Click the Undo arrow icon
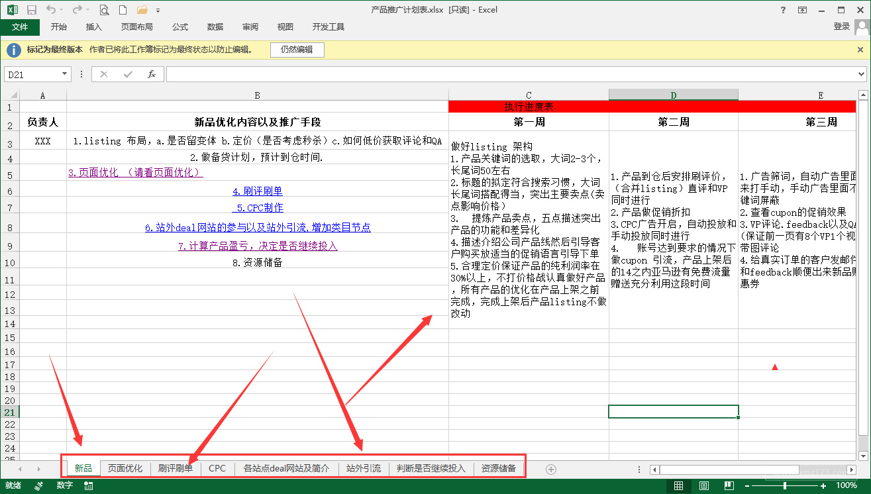 pos(51,10)
